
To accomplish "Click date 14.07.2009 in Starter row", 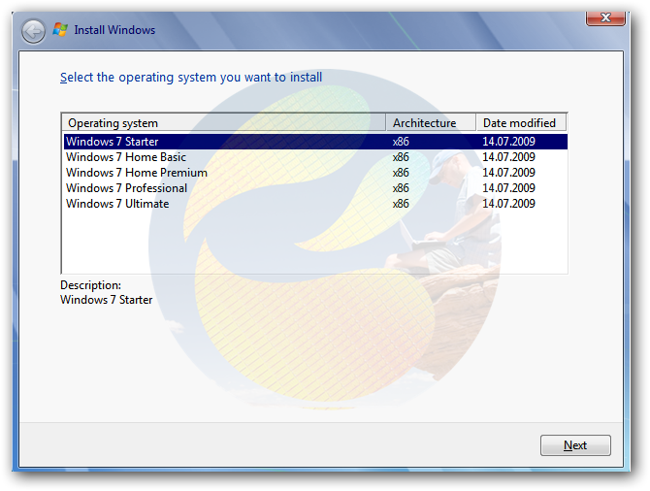I will (508, 142).
